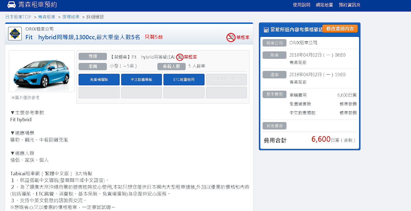Click the ※圖片僅供參考 note
The width and height of the screenshot is (411, 211).
click(25, 98)
